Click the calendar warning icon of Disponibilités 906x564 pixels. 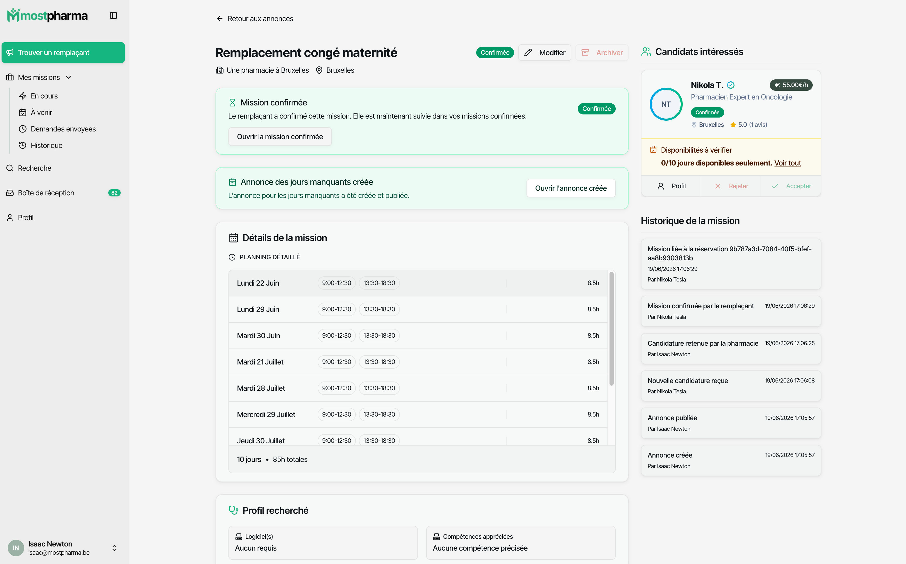(653, 150)
